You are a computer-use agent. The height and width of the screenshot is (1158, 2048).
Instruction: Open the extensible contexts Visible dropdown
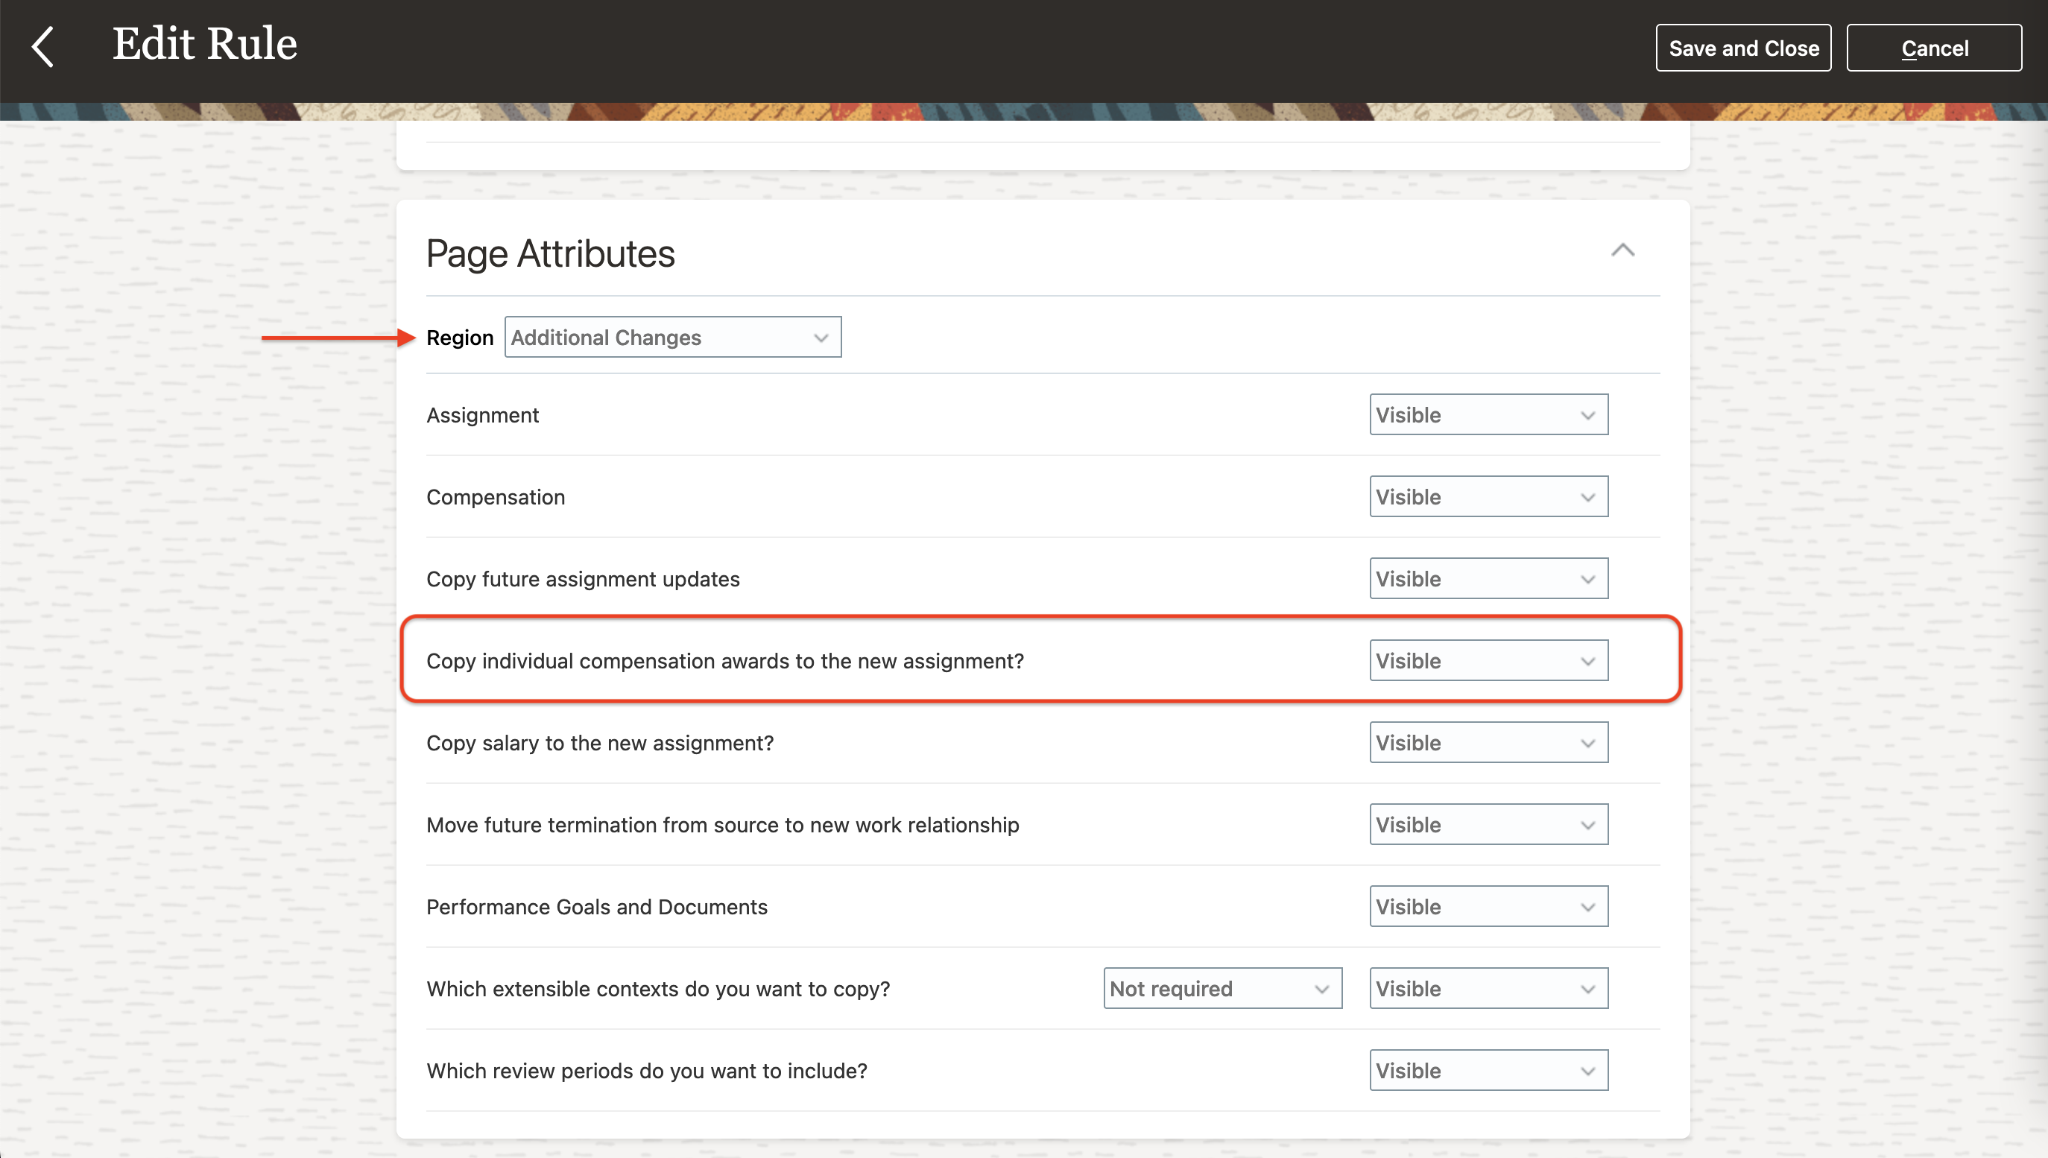click(x=1488, y=988)
